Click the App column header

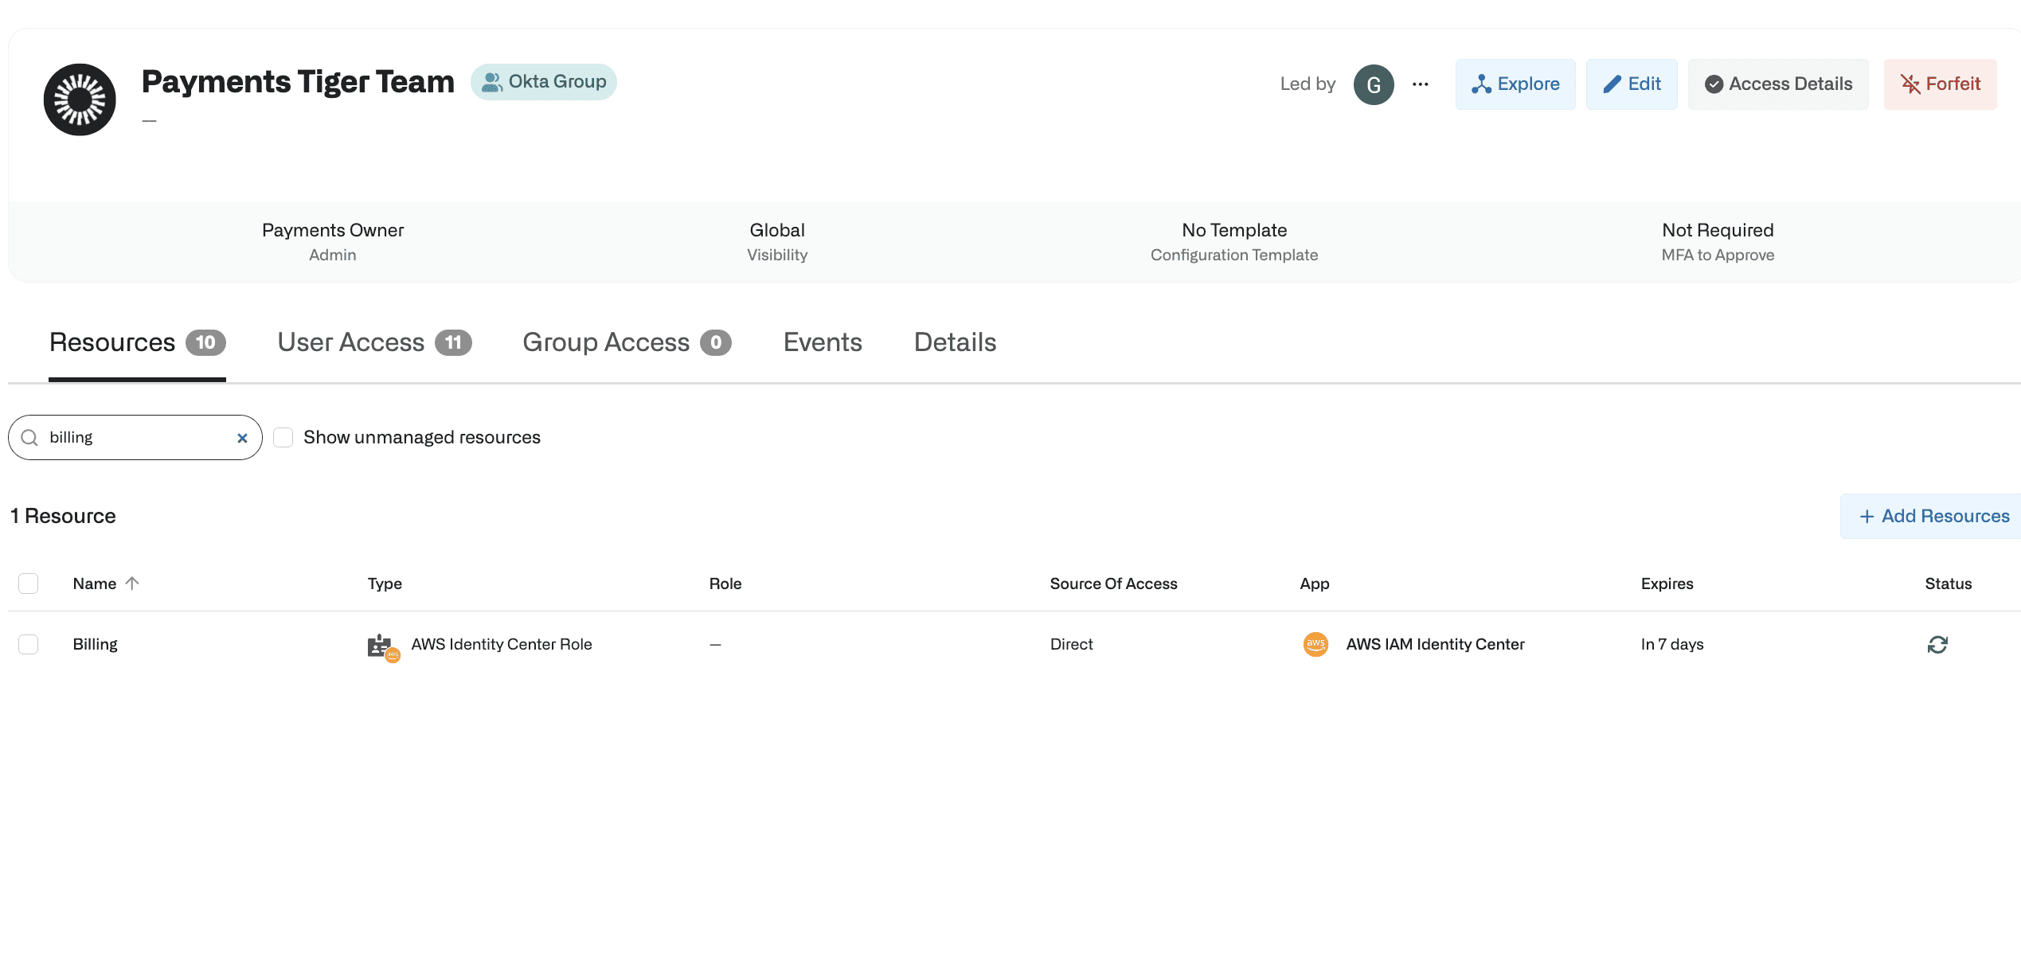(1315, 584)
